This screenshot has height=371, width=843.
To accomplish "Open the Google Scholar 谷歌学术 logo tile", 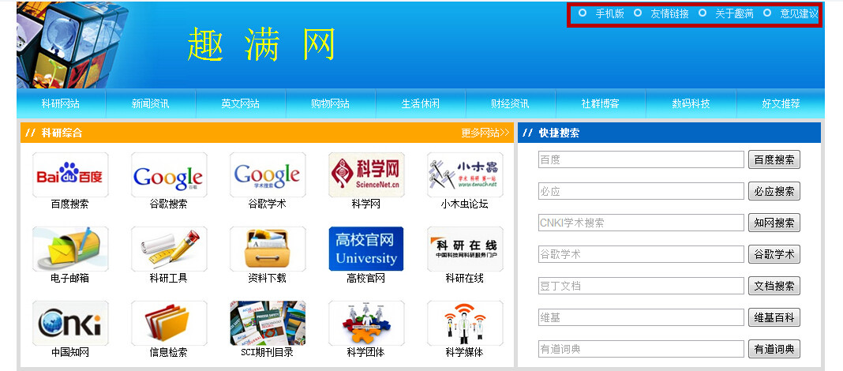I will pyautogui.click(x=268, y=174).
